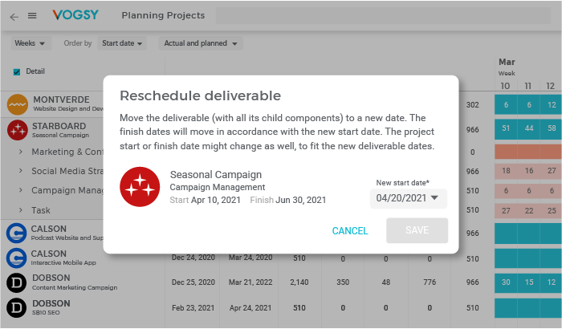
Task: Expand the Social Media Strategy row
Action: coord(21,171)
